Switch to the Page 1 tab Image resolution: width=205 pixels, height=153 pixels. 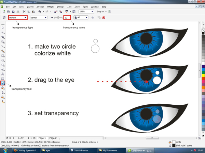(x=42, y=138)
